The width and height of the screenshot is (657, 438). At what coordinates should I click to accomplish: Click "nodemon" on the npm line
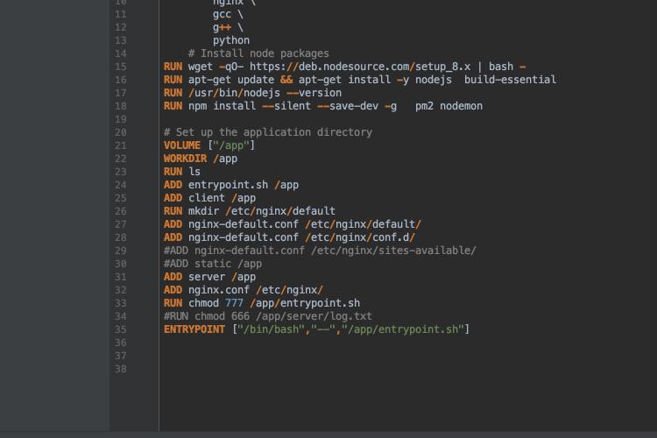tap(461, 106)
